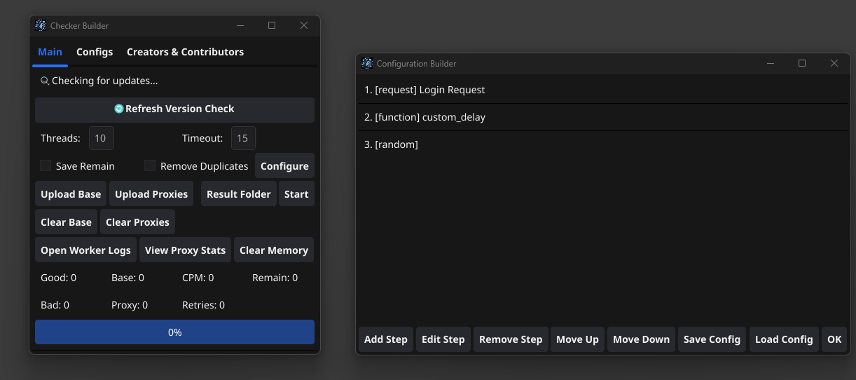Open the Configure button

click(284, 166)
